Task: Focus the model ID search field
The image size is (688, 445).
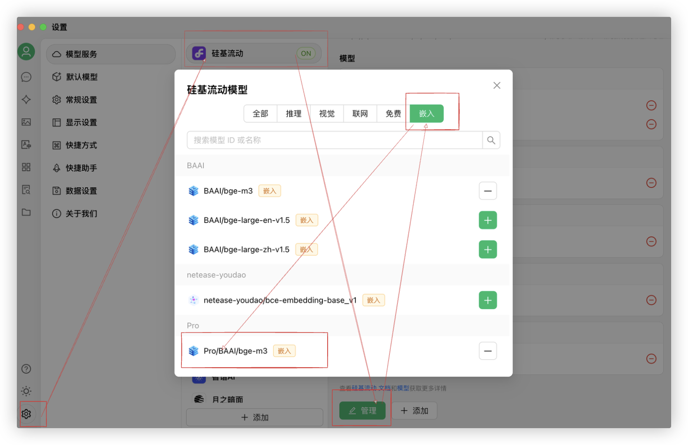Action: [x=334, y=140]
